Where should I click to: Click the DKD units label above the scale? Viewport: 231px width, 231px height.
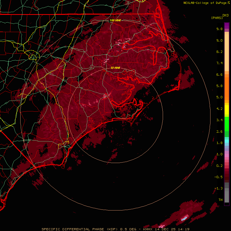tap(225, 15)
